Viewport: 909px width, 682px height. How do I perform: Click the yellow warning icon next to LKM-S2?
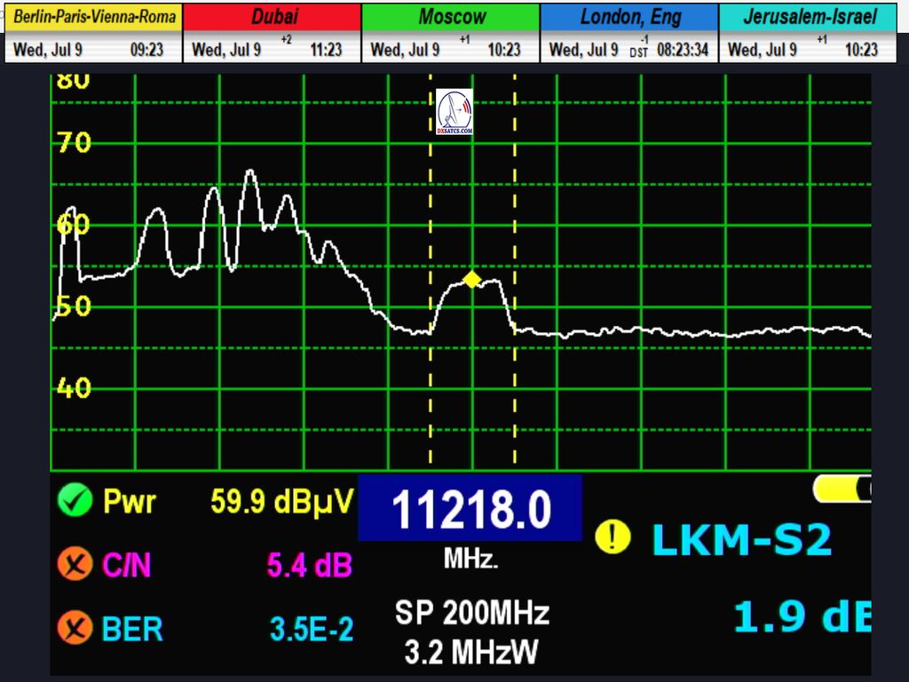click(x=613, y=537)
